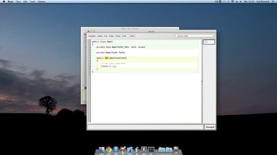
Task: Click the Leo Bernard user name
Action: click(263, 1)
